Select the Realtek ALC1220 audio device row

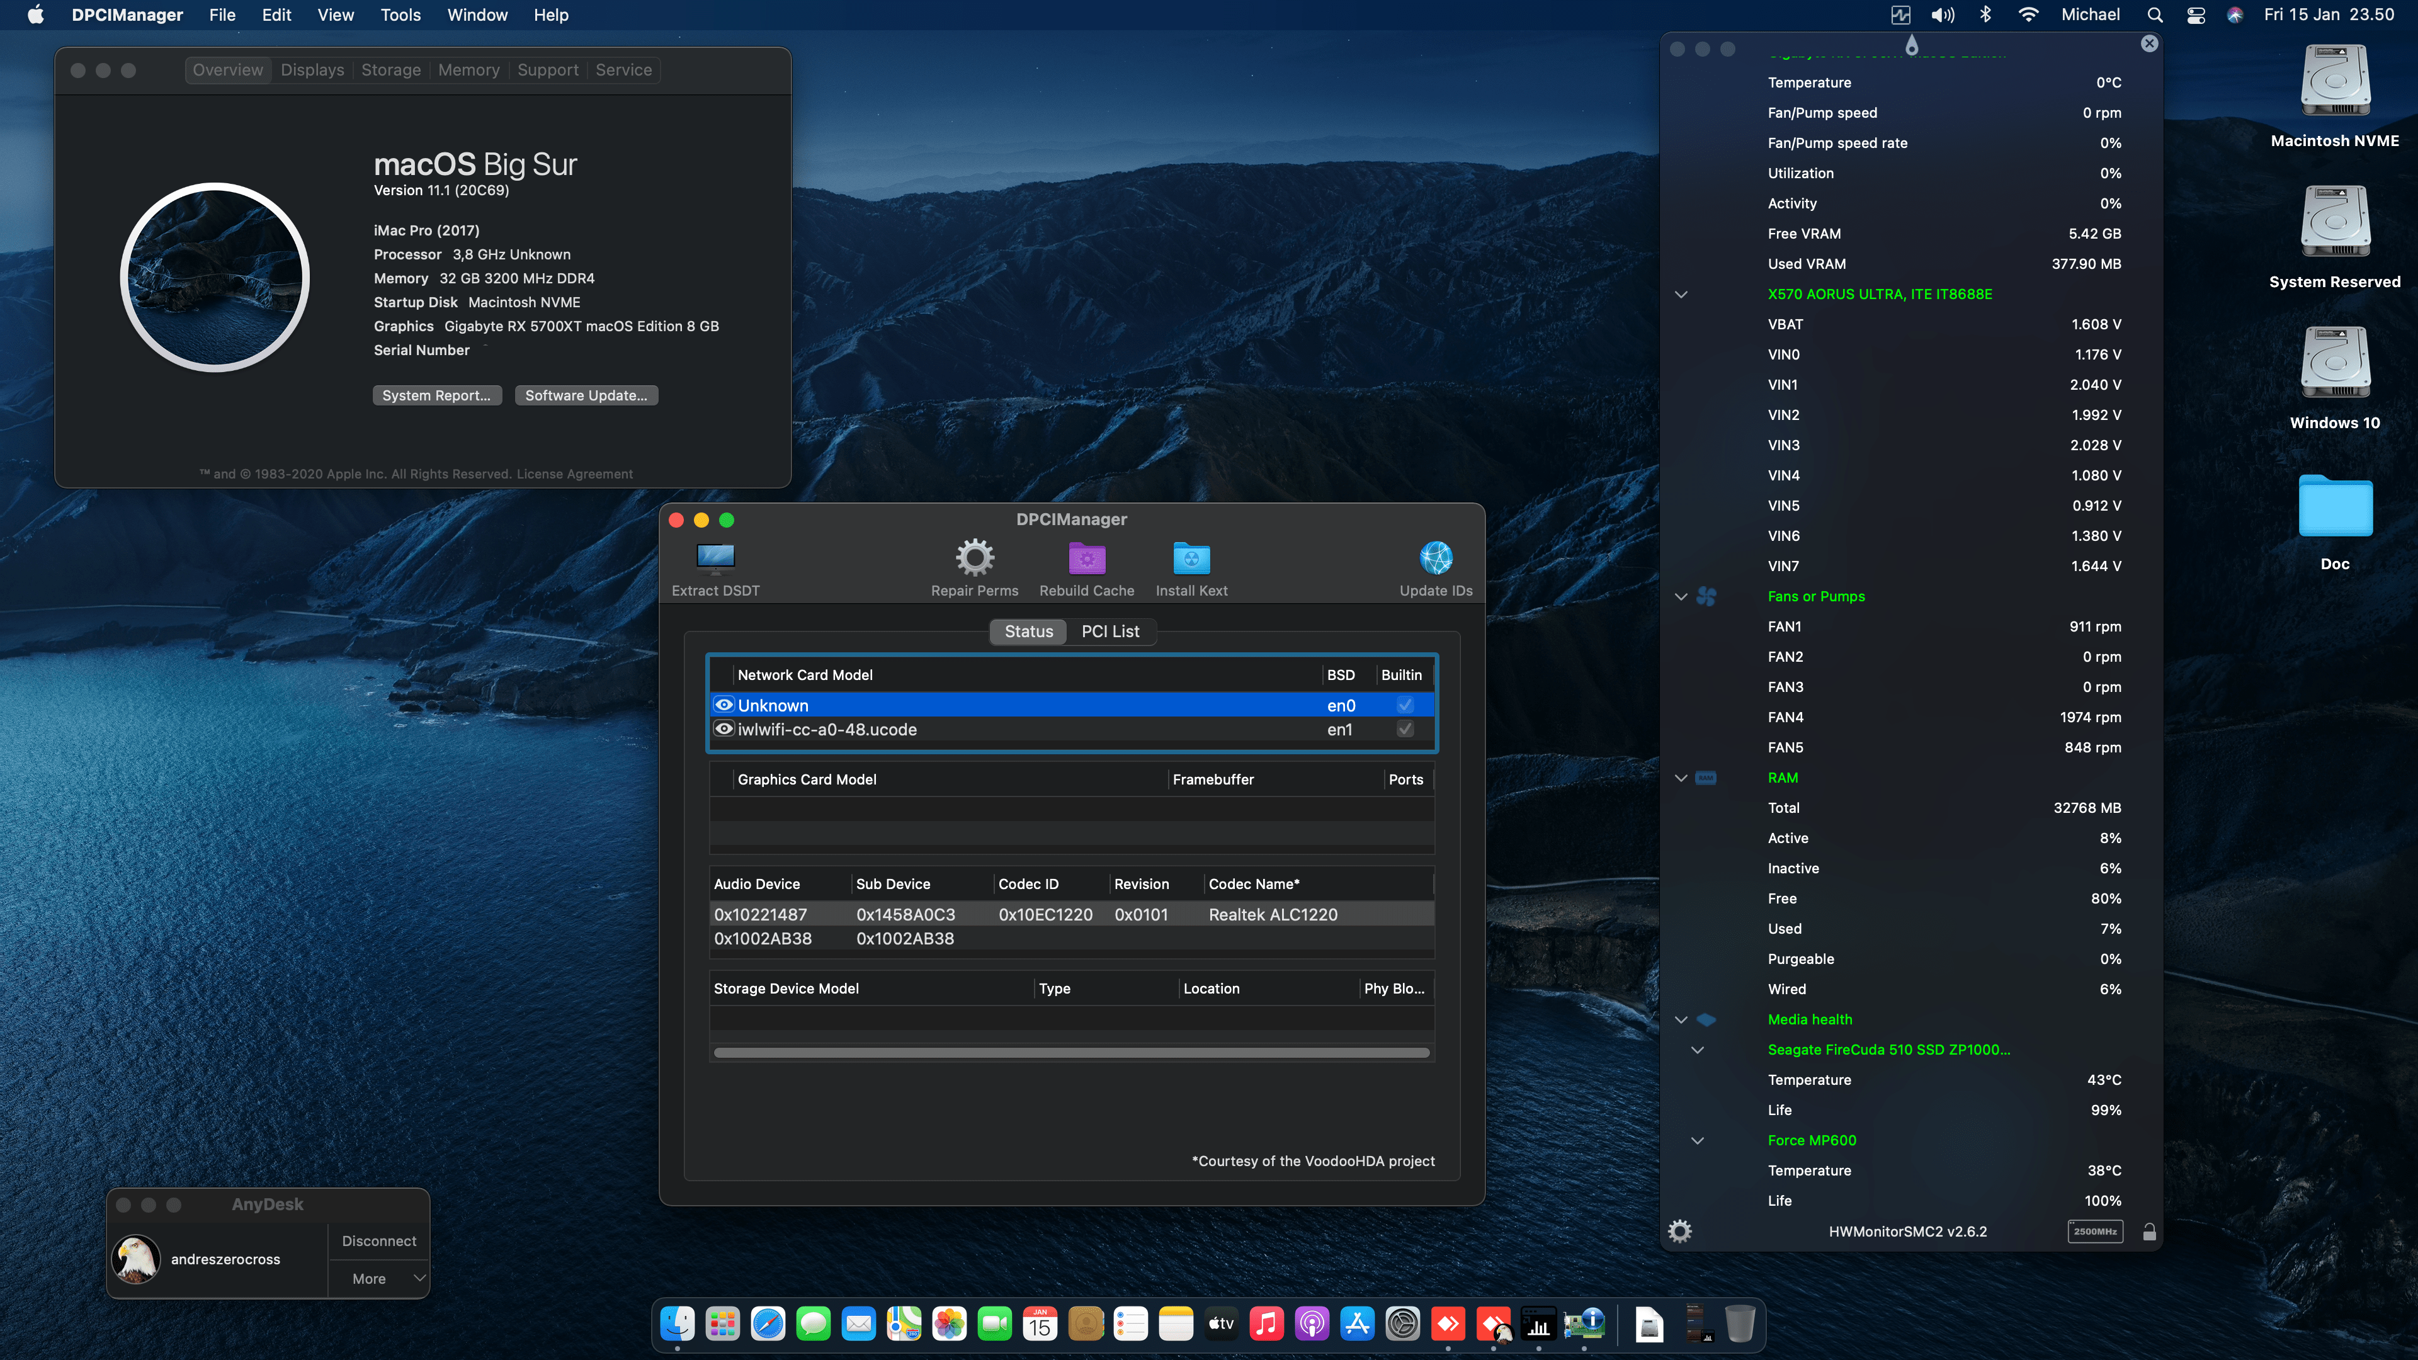1071,914
